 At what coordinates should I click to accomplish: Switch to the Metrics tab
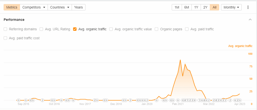click(x=12, y=7)
